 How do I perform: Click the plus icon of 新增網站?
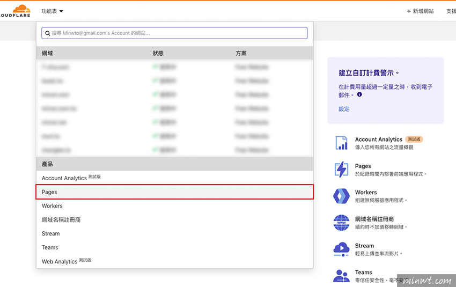point(409,11)
